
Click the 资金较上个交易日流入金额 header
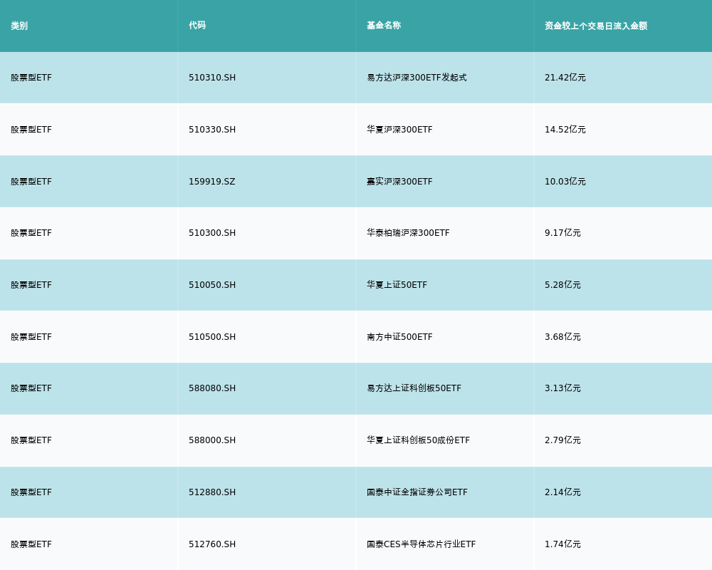click(596, 26)
